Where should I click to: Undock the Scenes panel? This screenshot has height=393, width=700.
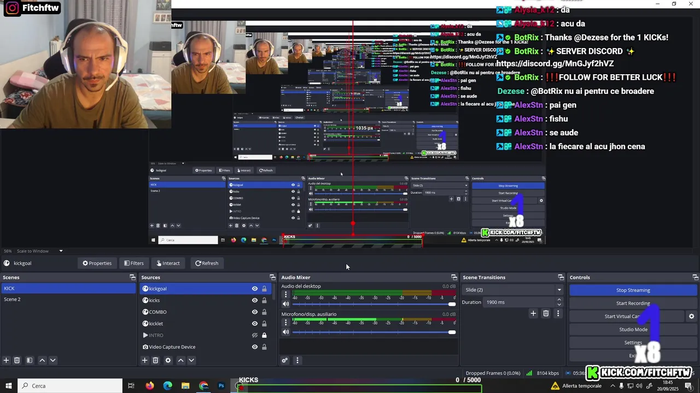click(132, 277)
